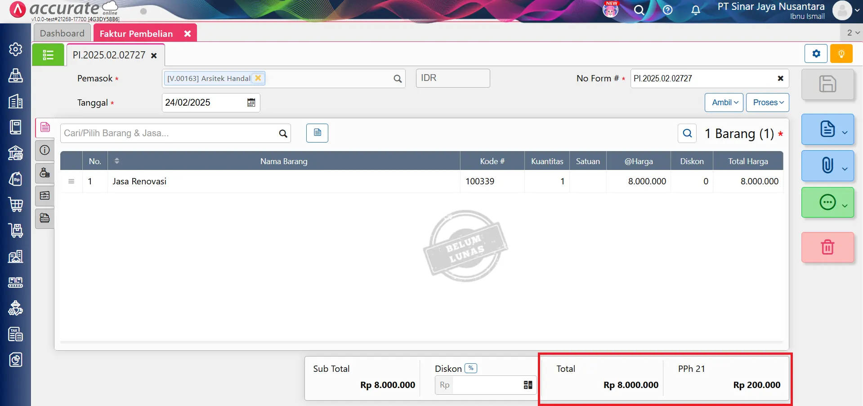The width and height of the screenshot is (863, 406).
Task: Open the gear settings button in form toolbar
Action: 816,54
